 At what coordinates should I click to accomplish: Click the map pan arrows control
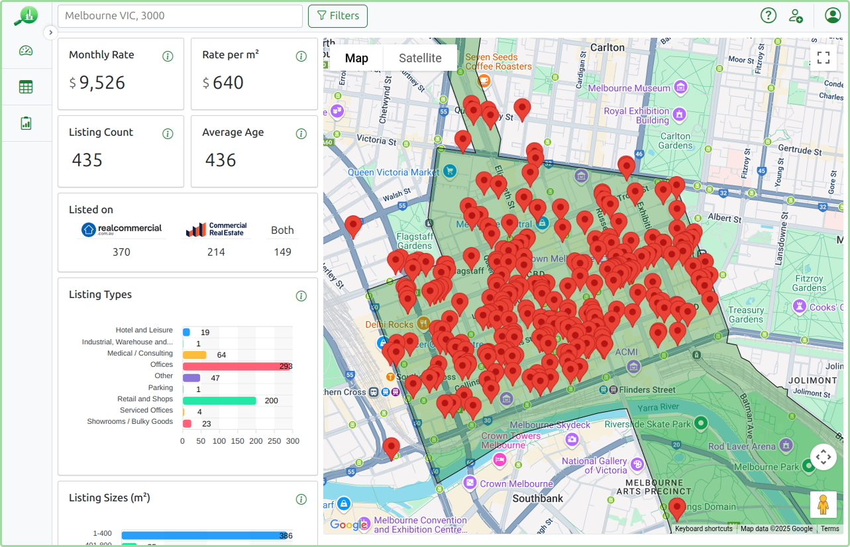823,456
